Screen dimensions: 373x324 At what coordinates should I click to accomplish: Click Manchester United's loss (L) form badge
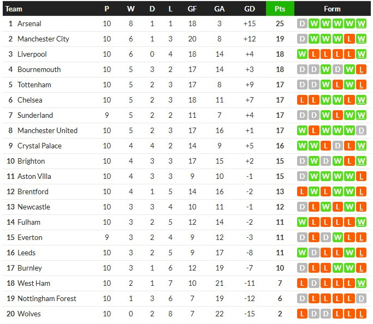[314, 131]
